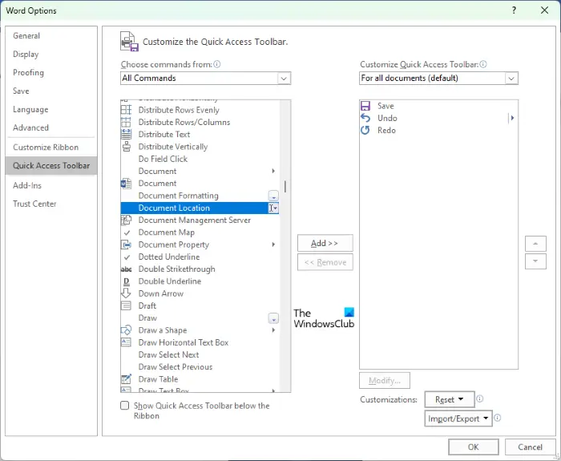Click the Distribute Rows/Columns grid icon

[x=126, y=122]
